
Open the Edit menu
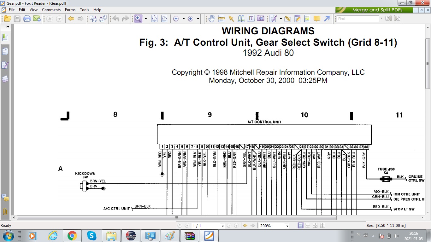22,10
